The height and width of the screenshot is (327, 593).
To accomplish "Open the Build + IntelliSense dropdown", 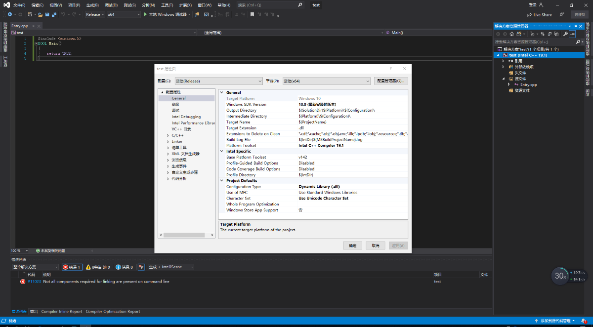I will pyautogui.click(x=171, y=267).
